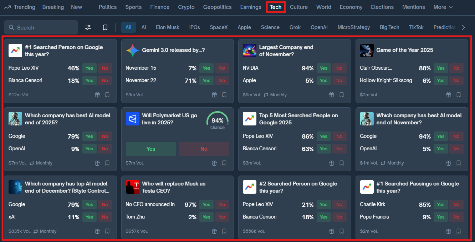This screenshot has height=242, width=475.
Task: Bookmark the Will Polymarket US go live market
Action: pos(224,163)
